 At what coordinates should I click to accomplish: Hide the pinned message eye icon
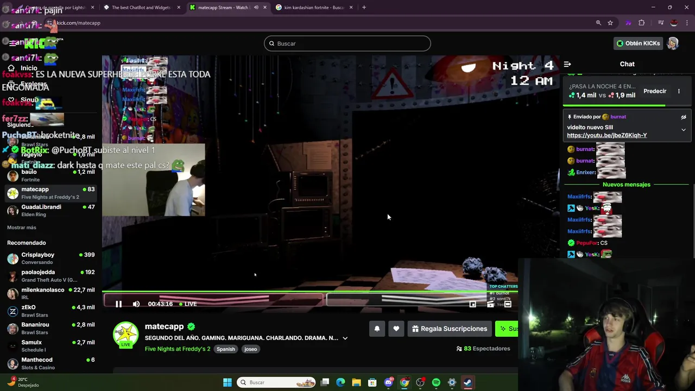coord(684,117)
